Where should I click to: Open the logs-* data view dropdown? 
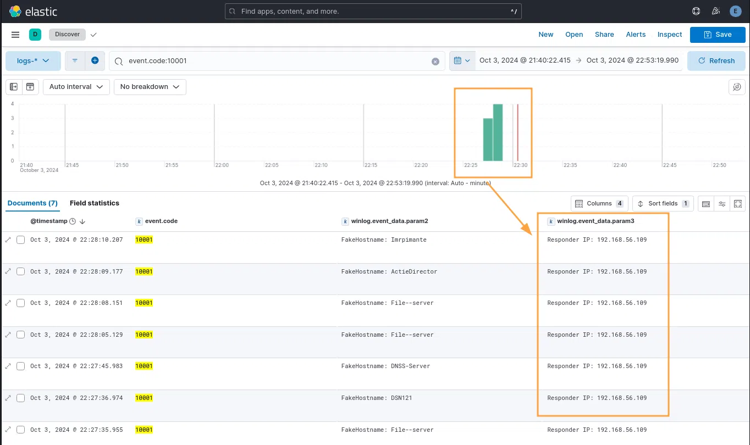[x=33, y=60]
